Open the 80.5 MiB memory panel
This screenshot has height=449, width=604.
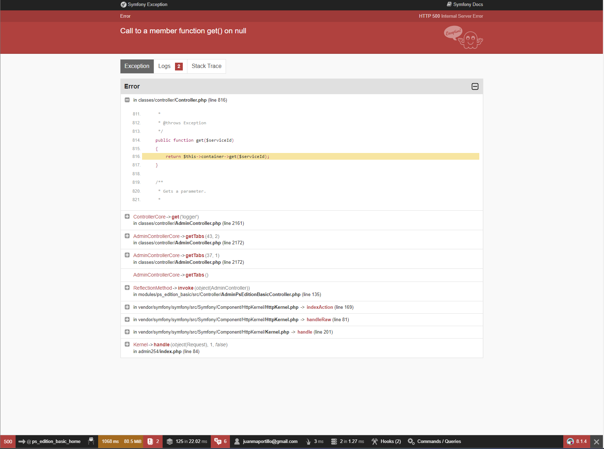(132, 442)
